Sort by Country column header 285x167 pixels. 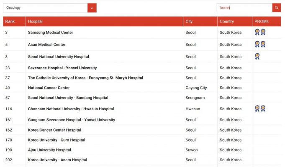[x=227, y=21]
